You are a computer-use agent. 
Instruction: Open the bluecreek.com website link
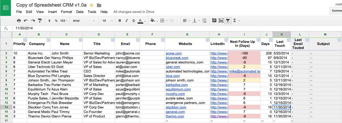[177, 58]
